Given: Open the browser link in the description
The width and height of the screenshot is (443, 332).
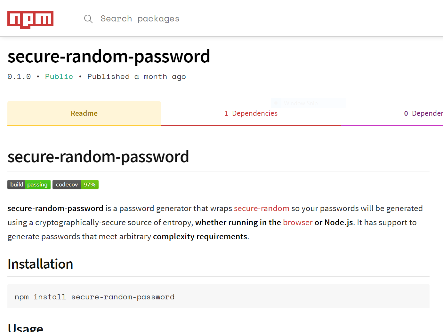Looking at the screenshot, I should click(298, 223).
